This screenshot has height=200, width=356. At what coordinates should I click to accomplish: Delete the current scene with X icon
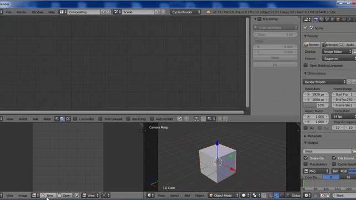[163, 12]
